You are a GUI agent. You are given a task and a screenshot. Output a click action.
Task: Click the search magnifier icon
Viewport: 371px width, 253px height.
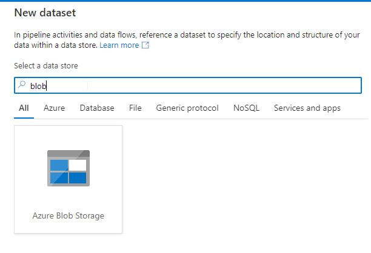22,85
